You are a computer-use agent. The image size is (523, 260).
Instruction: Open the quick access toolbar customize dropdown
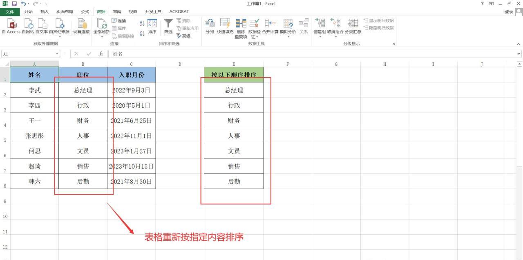tap(46, 4)
